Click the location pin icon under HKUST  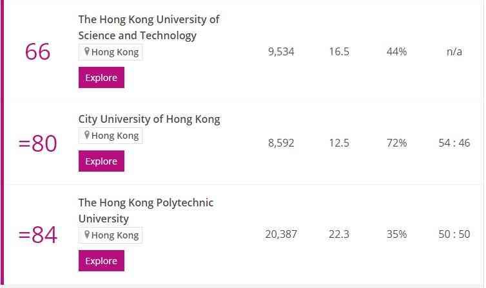[87, 52]
